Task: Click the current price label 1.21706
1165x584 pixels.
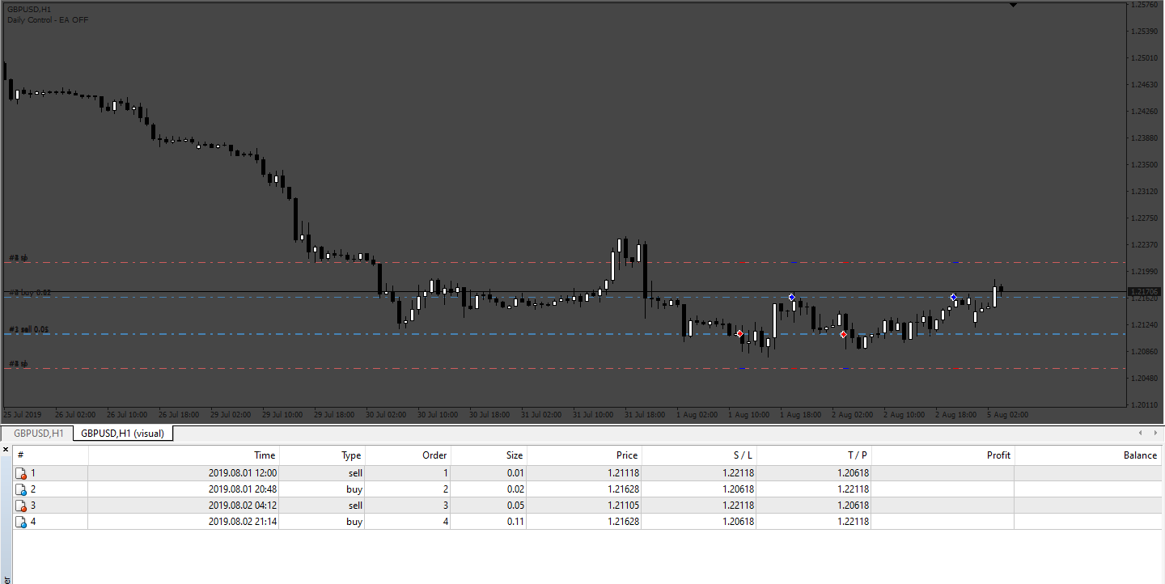Action: [1145, 291]
